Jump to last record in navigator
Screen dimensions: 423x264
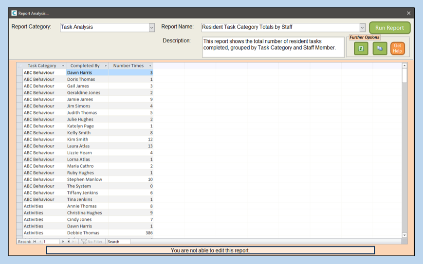click(x=69, y=242)
